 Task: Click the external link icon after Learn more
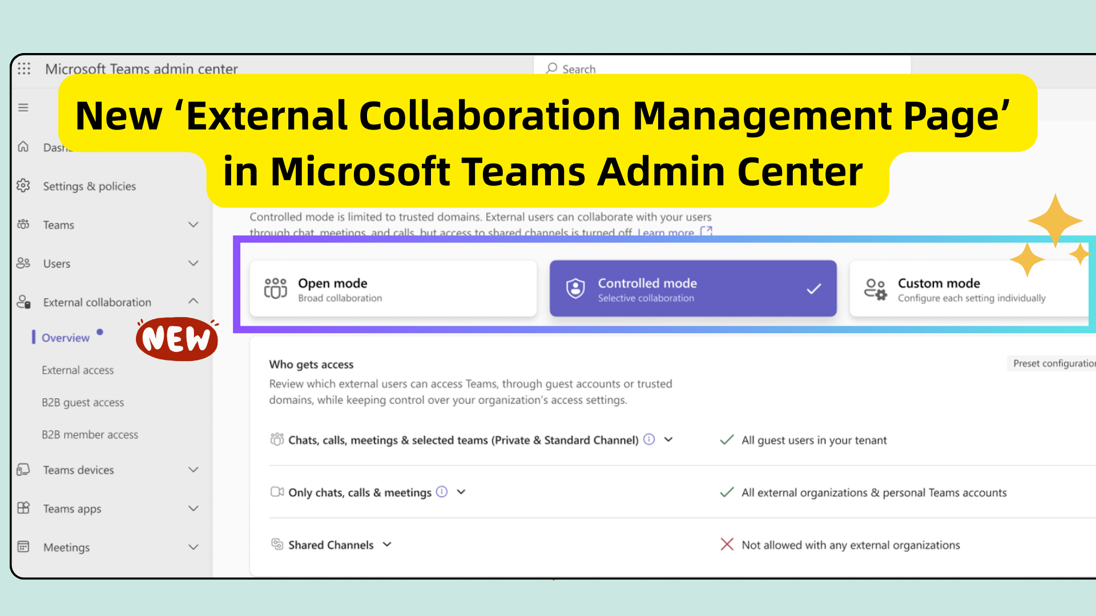[x=707, y=232]
